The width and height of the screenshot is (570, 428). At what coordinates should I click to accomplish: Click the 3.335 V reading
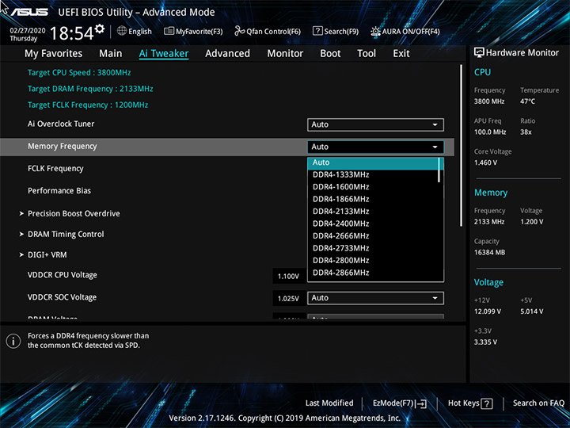pyautogui.click(x=485, y=342)
